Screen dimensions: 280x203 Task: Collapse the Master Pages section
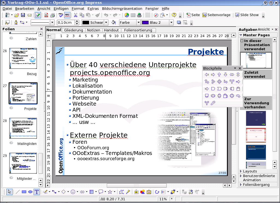coord(241,35)
